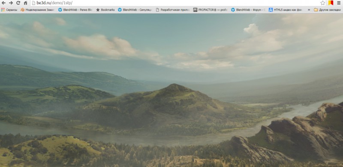Open the Bookmarks star shortcut

coord(105,10)
